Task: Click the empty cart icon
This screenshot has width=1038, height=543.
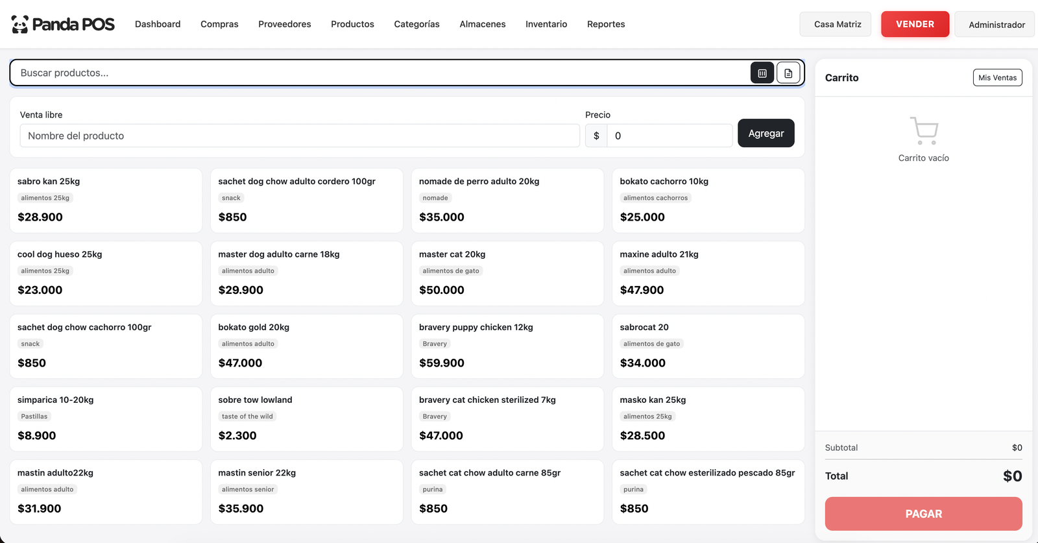Action: coord(923,130)
